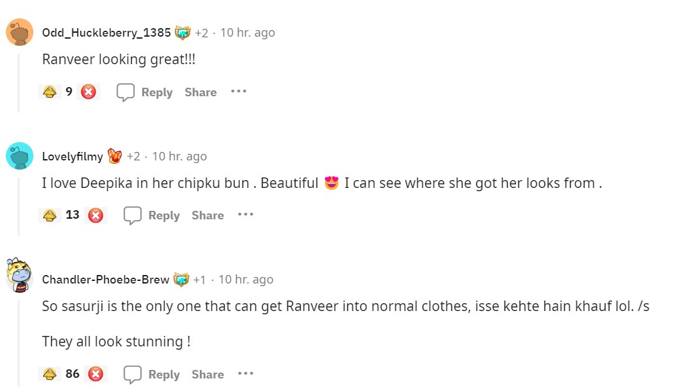The height and width of the screenshot is (387, 684).
Task: Reply to Chandler-Phoebe-Brew's comment
Action: point(152,375)
